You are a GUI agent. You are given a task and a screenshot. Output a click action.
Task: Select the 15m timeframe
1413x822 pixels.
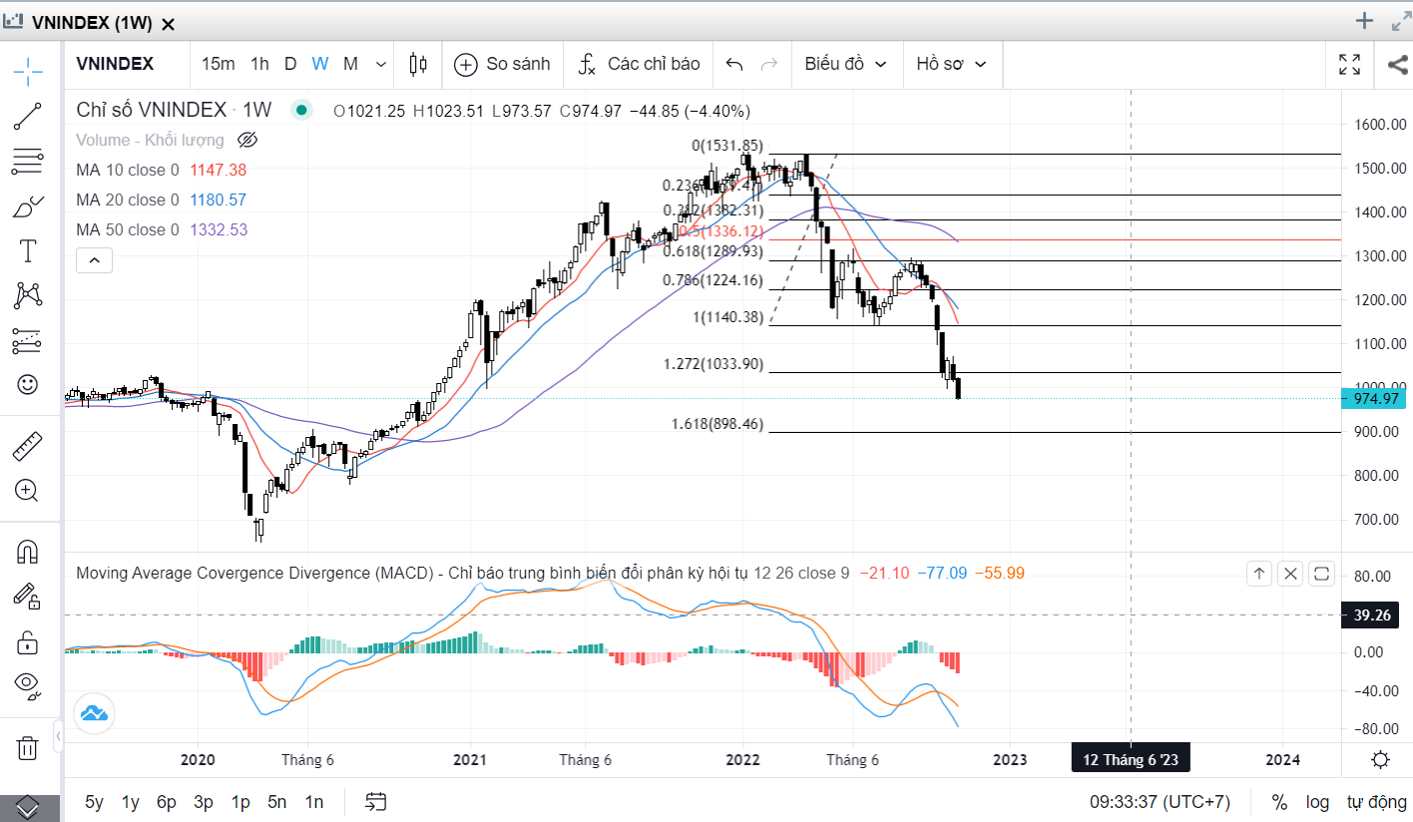click(x=218, y=65)
